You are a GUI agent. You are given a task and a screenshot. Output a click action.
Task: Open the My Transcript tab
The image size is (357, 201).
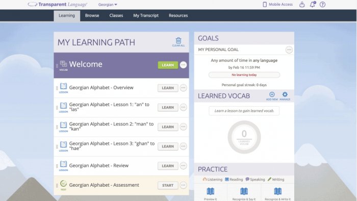tap(146, 15)
